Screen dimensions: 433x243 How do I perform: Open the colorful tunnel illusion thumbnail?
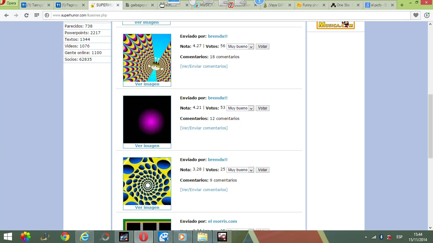point(147,58)
